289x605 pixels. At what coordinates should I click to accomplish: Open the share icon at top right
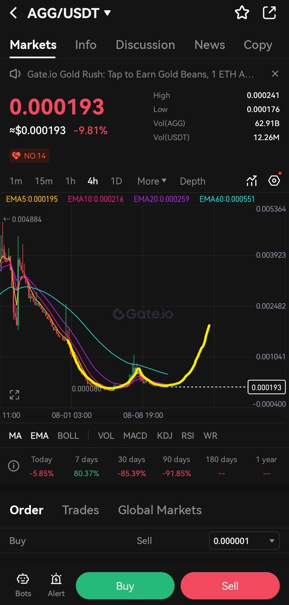269,13
